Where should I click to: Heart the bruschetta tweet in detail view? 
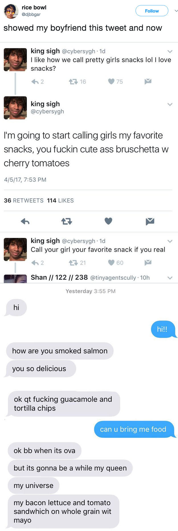(x=109, y=221)
